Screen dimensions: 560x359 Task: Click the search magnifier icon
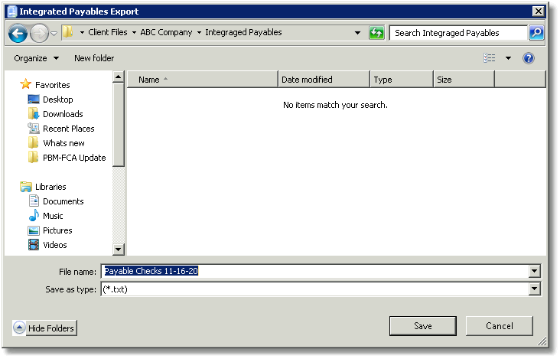tap(536, 33)
